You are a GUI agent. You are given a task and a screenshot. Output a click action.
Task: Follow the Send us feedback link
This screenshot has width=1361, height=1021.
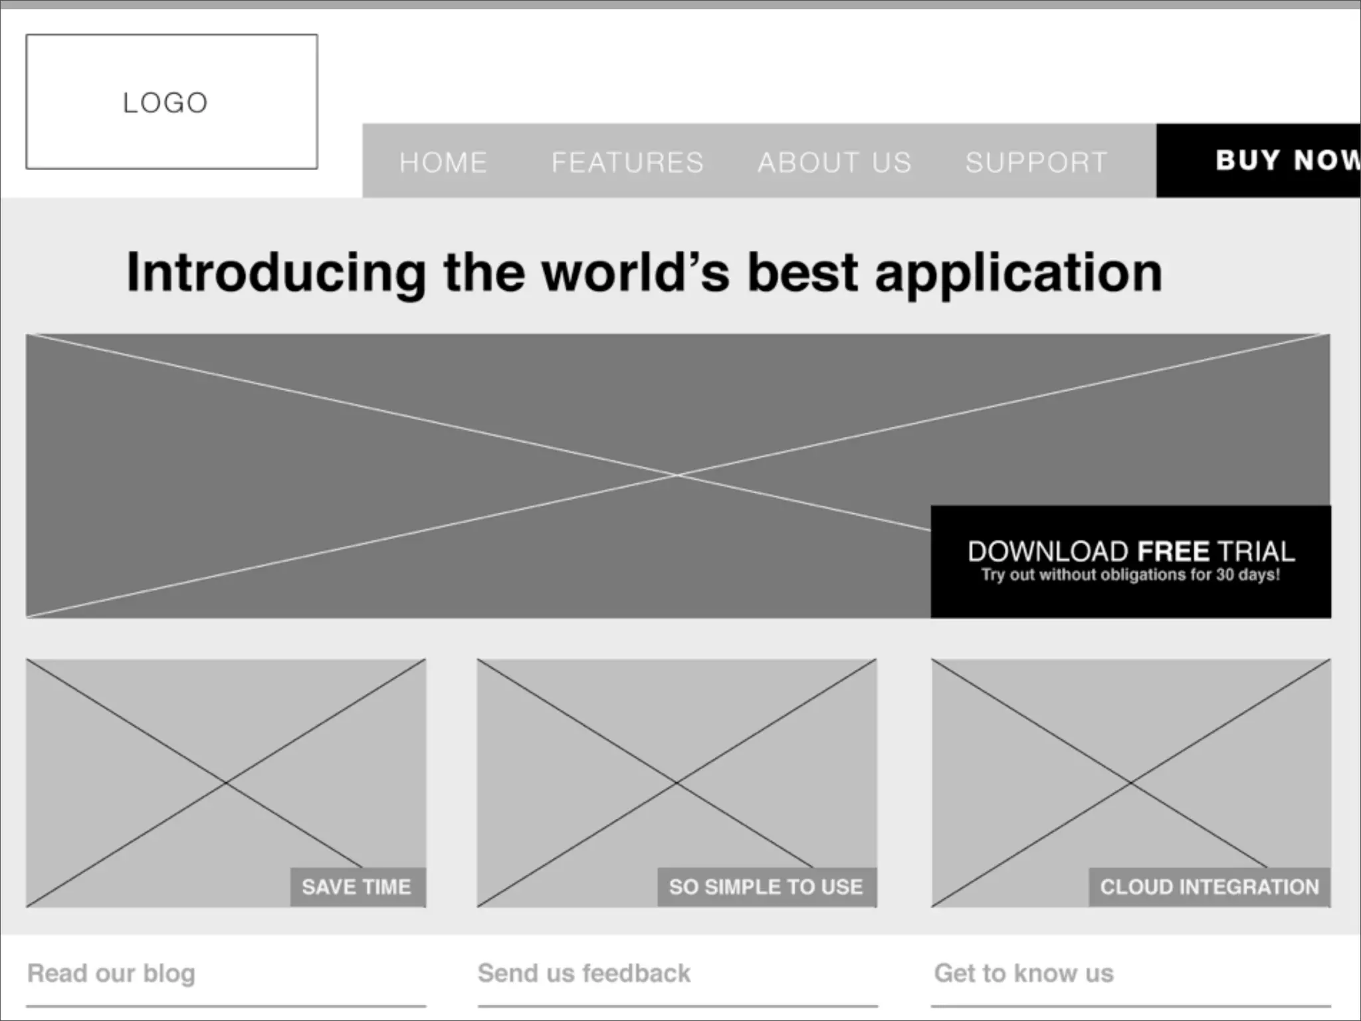click(x=583, y=973)
